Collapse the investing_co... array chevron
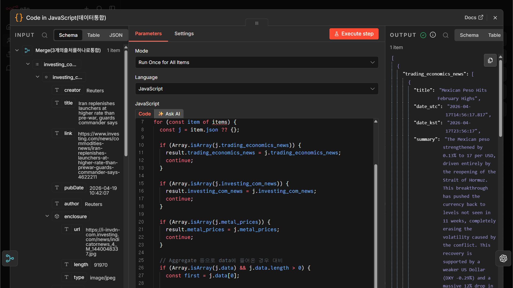Viewport: 513px width, 288px height. [28, 64]
